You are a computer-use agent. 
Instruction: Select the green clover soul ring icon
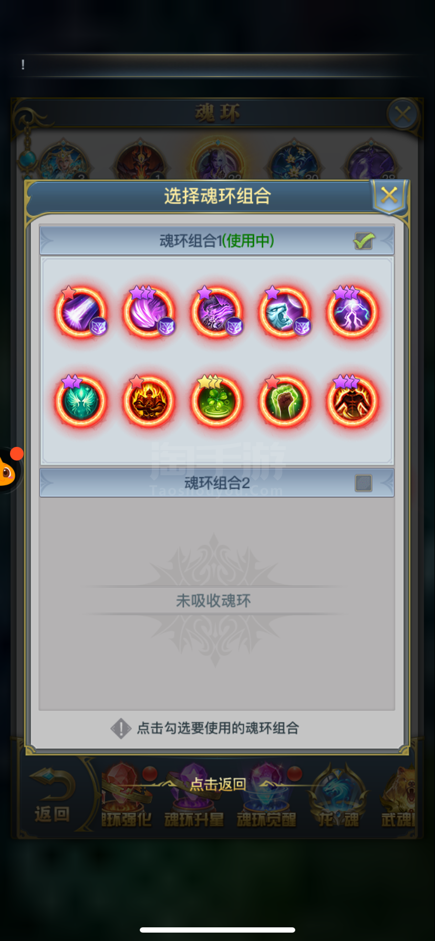pos(216,401)
